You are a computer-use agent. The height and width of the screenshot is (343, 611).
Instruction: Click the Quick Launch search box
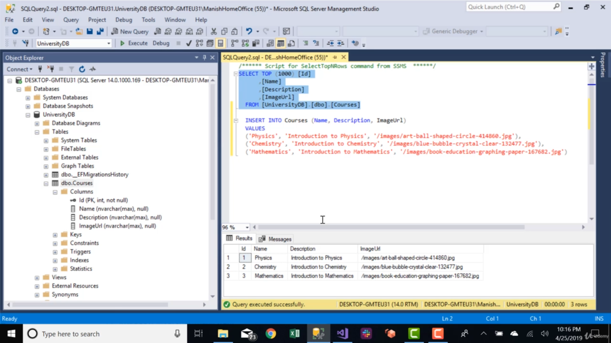click(513, 7)
